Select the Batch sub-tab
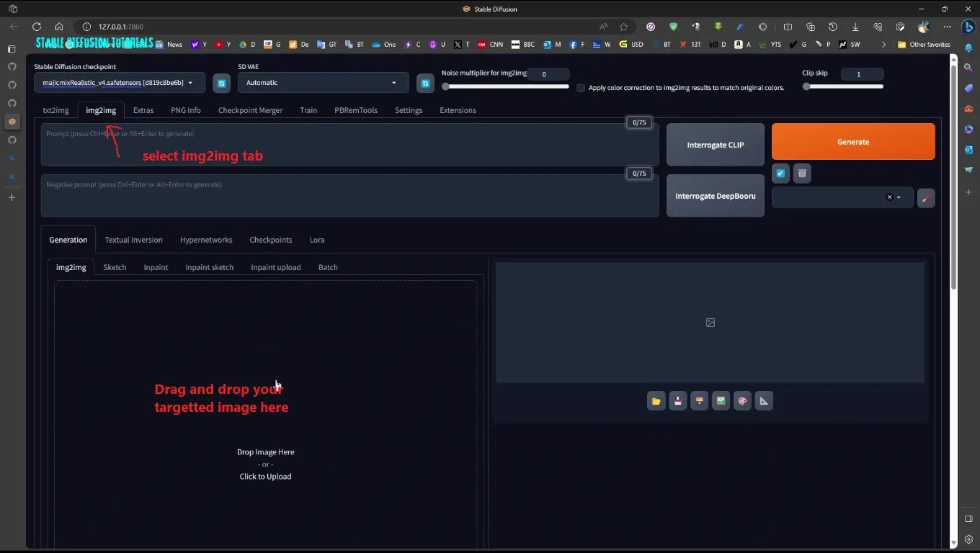The height and width of the screenshot is (553, 980). (x=328, y=267)
